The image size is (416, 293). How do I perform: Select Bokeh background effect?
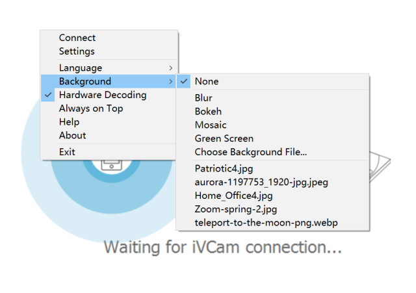point(273,111)
